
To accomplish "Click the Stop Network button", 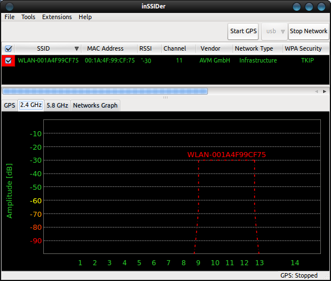I will tap(309, 32).
